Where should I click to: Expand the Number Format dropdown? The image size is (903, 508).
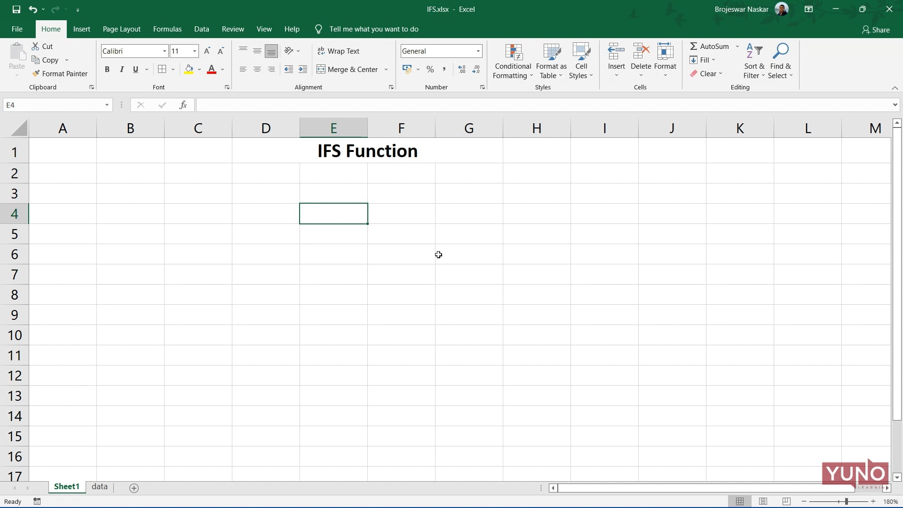click(x=477, y=51)
